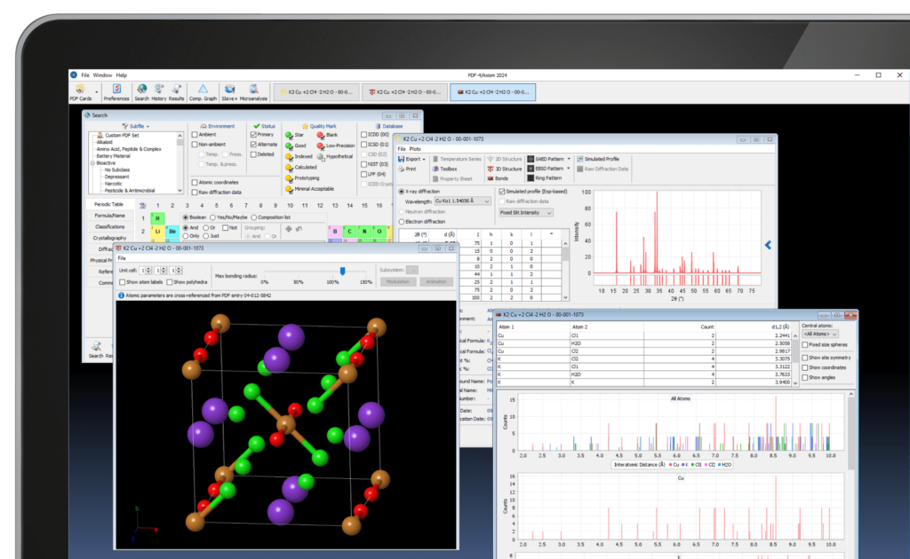Select the N element cell
Image resolution: width=910 pixels, height=559 pixels.
[x=364, y=232]
